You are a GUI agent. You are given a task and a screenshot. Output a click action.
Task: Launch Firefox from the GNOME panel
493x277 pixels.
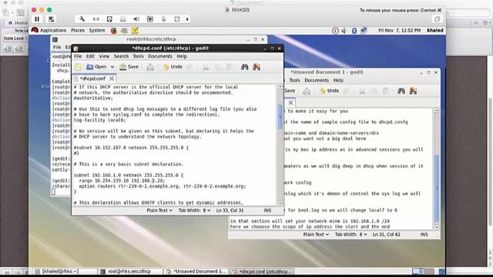[x=114, y=31]
